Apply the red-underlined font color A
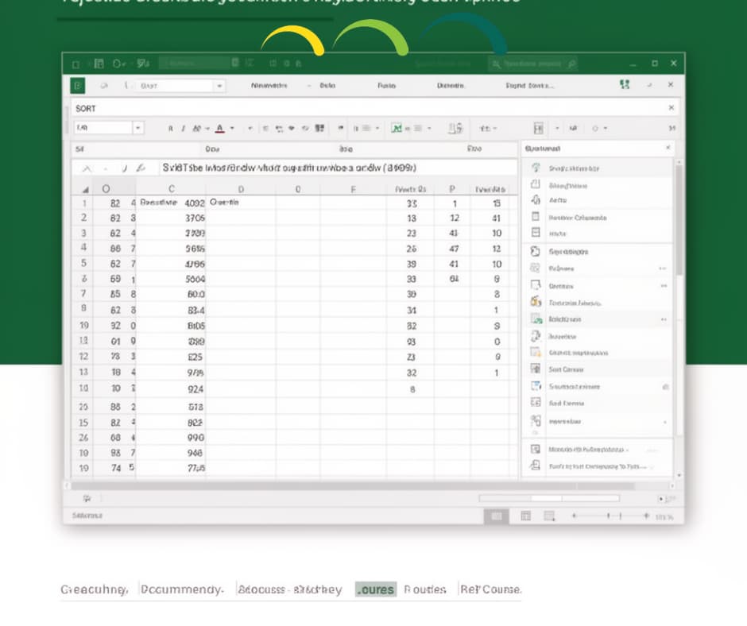 219,128
